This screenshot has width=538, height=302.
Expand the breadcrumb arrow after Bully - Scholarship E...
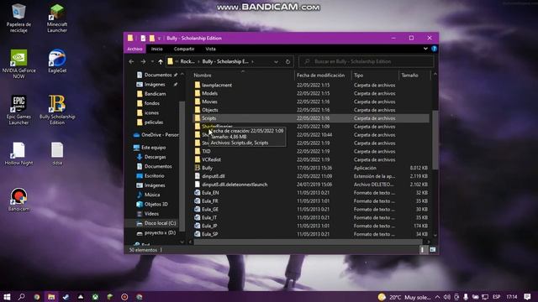click(x=252, y=61)
